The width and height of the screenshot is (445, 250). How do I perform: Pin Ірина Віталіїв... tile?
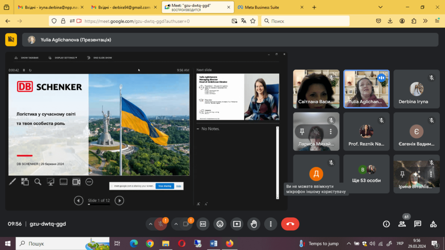(x=402, y=174)
